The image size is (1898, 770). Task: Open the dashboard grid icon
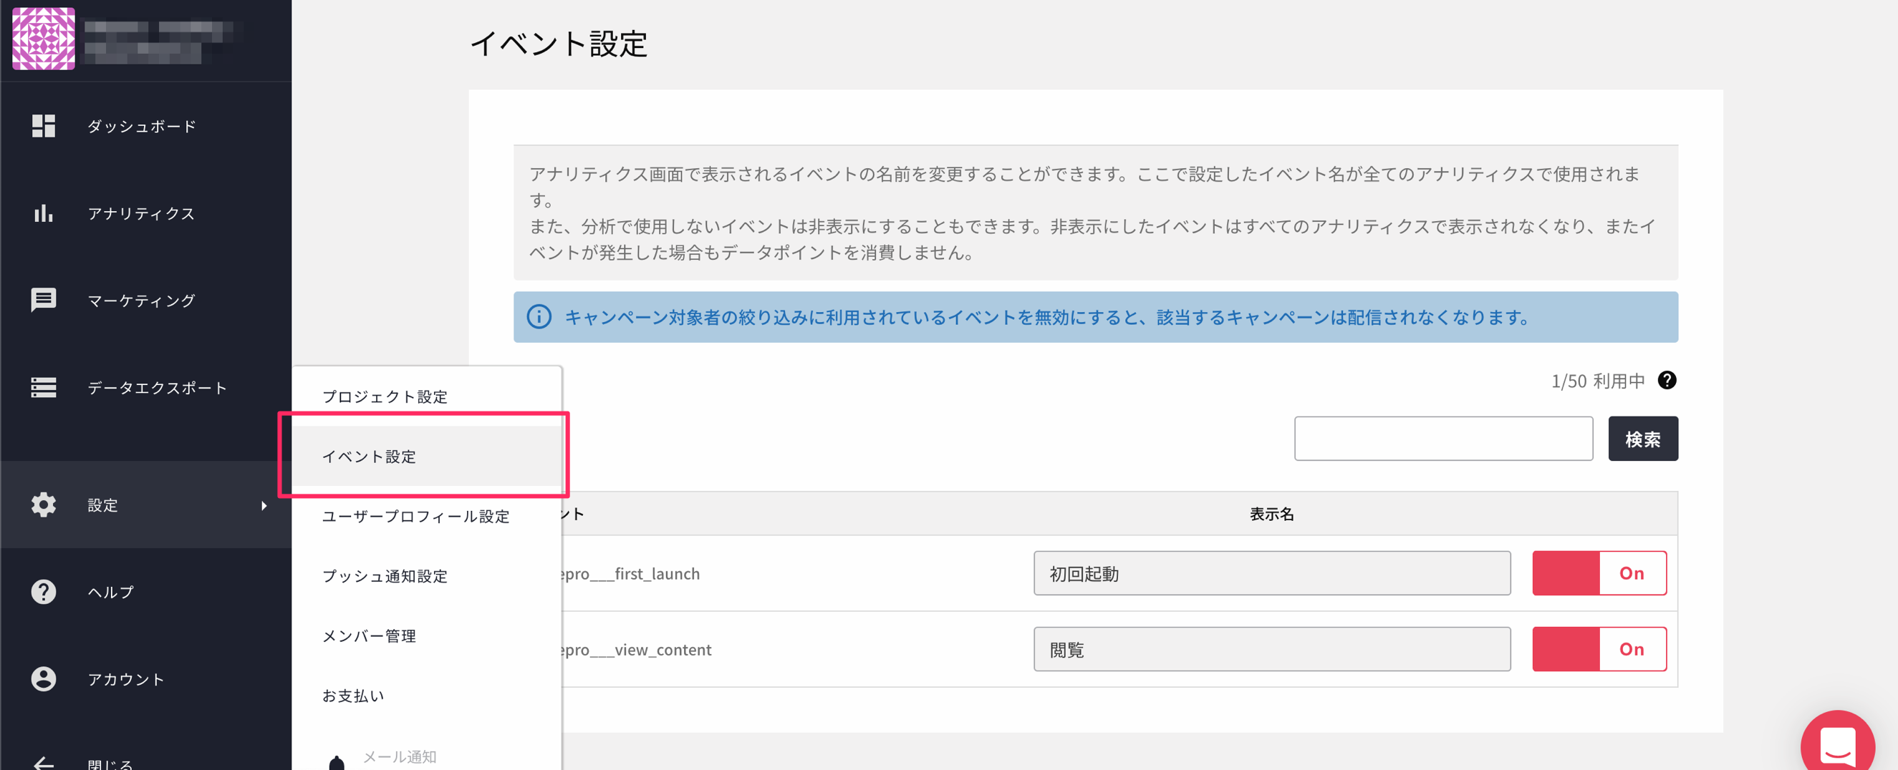coord(44,126)
